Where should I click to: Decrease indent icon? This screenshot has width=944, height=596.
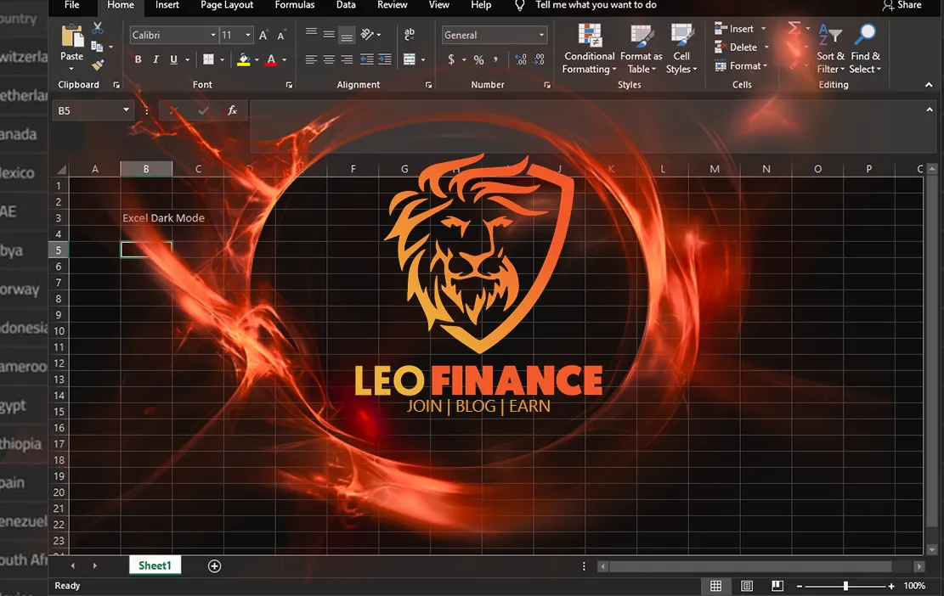click(x=367, y=59)
